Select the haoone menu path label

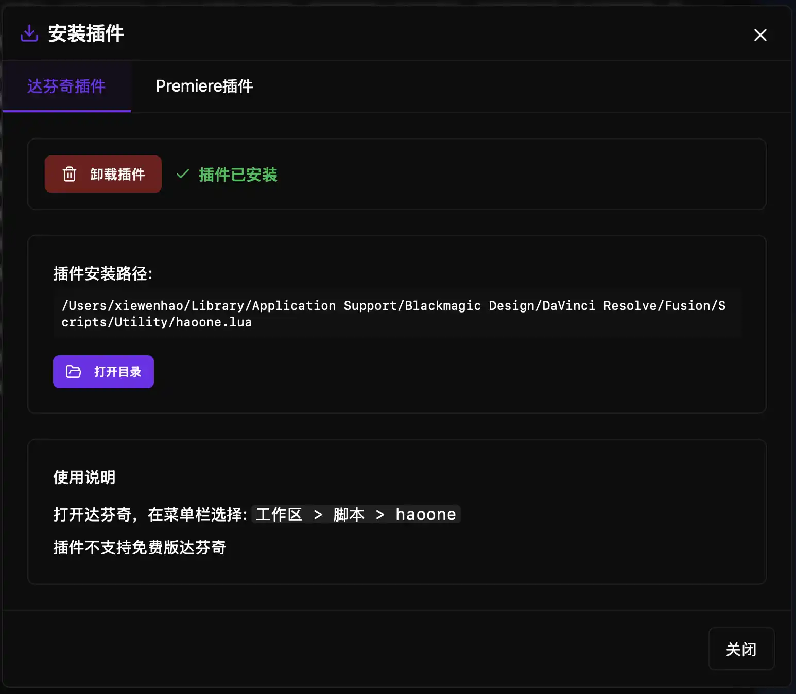[x=425, y=514]
